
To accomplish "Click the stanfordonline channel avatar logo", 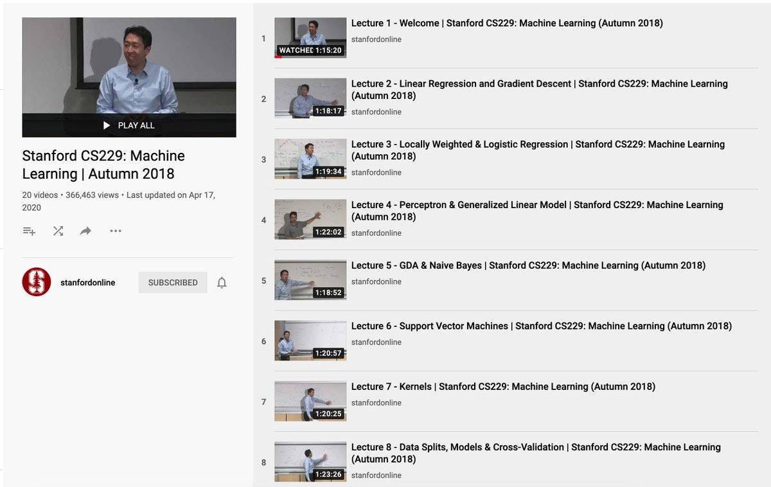I will pyautogui.click(x=37, y=282).
